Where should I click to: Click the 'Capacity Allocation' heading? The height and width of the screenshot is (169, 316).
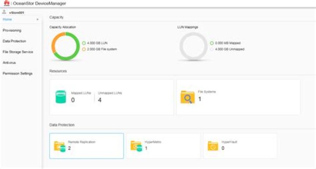pyautogui.click(x=63, y=27)
